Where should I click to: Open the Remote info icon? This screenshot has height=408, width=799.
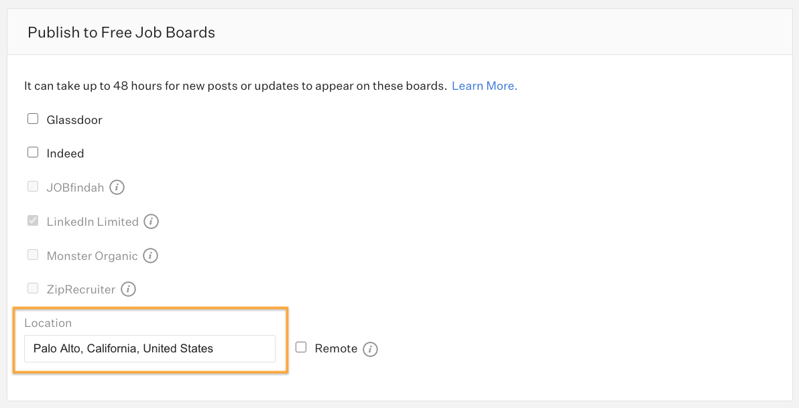point(370,349)
